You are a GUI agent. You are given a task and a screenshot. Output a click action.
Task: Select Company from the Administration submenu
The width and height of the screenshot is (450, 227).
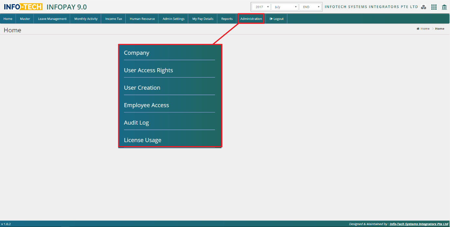pos(136,53)
